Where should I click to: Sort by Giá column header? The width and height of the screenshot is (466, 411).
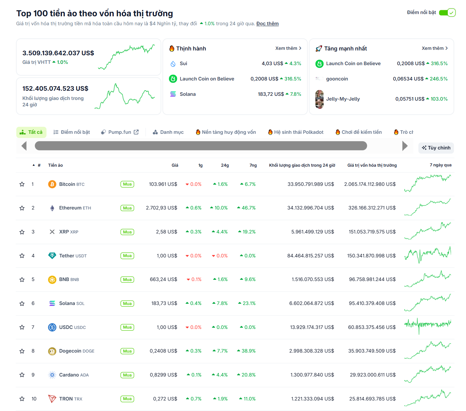175,165
